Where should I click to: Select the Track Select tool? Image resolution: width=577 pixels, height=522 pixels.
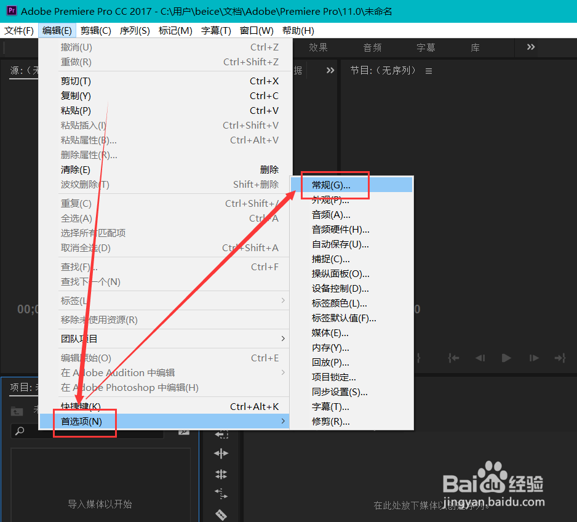(221, 434)
